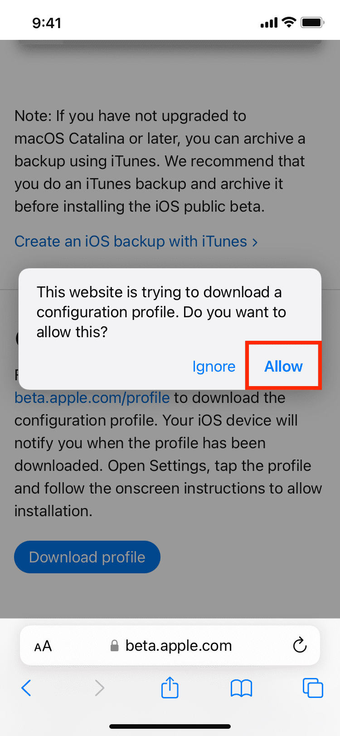This screenshot has height=736, width=340.
Task: Tap the battery indicator in the status bar
Action: tap(312, 22)
